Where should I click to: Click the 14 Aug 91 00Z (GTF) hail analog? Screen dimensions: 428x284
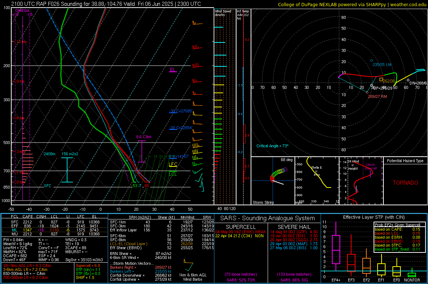tap(294, 232)
